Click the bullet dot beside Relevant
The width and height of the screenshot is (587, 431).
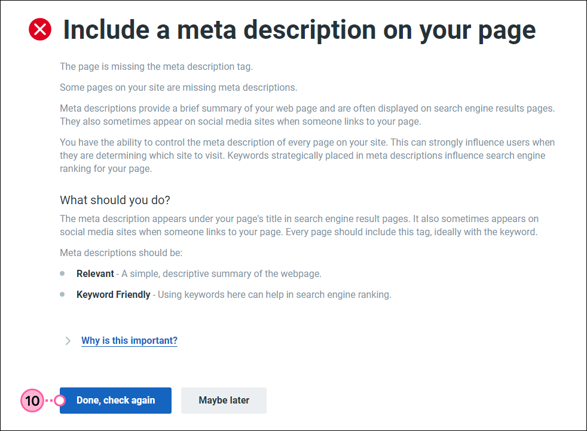[x=62, y=273]
